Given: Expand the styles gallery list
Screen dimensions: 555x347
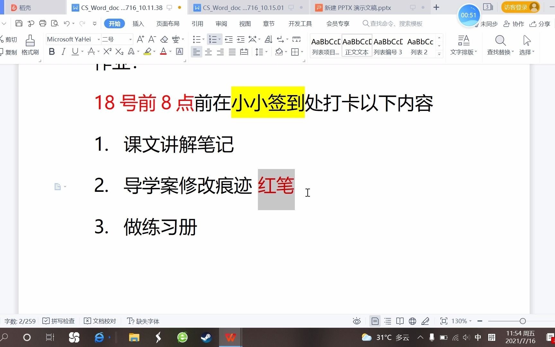Looking at the screenshot, I should click(x=439, y=54).
